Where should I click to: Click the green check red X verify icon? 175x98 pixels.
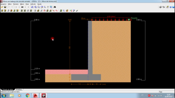(x=71, y=11)
